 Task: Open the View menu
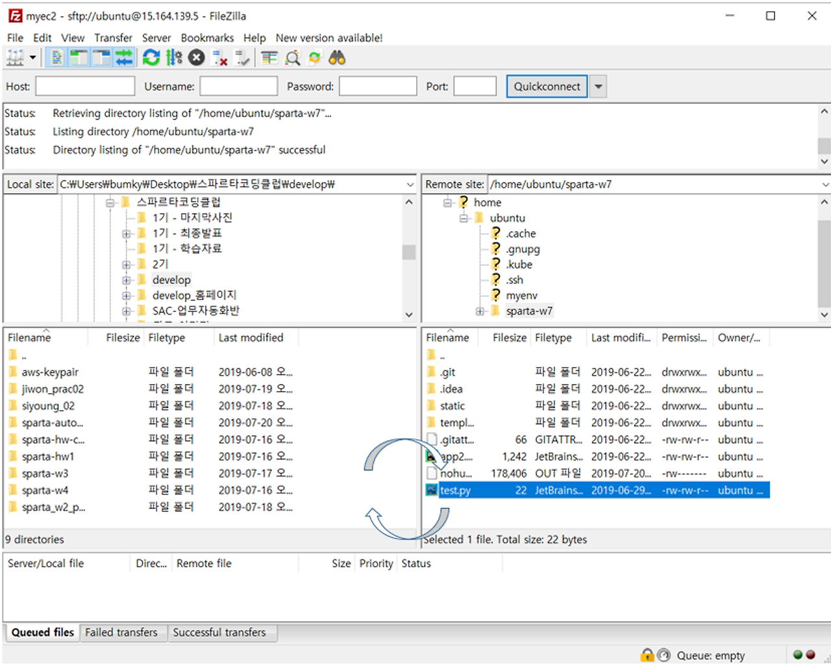[x=73, y=38]
